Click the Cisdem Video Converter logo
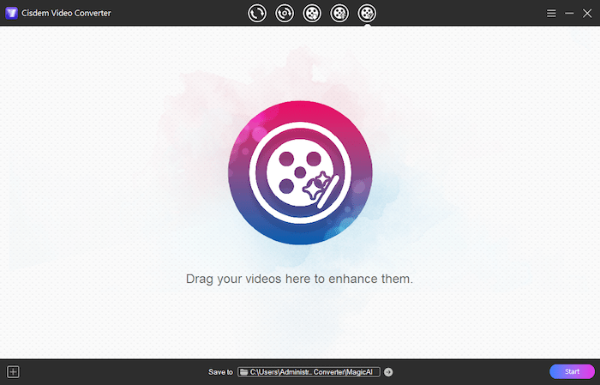This screenshot has width=600, height=385. click(12, 14)
